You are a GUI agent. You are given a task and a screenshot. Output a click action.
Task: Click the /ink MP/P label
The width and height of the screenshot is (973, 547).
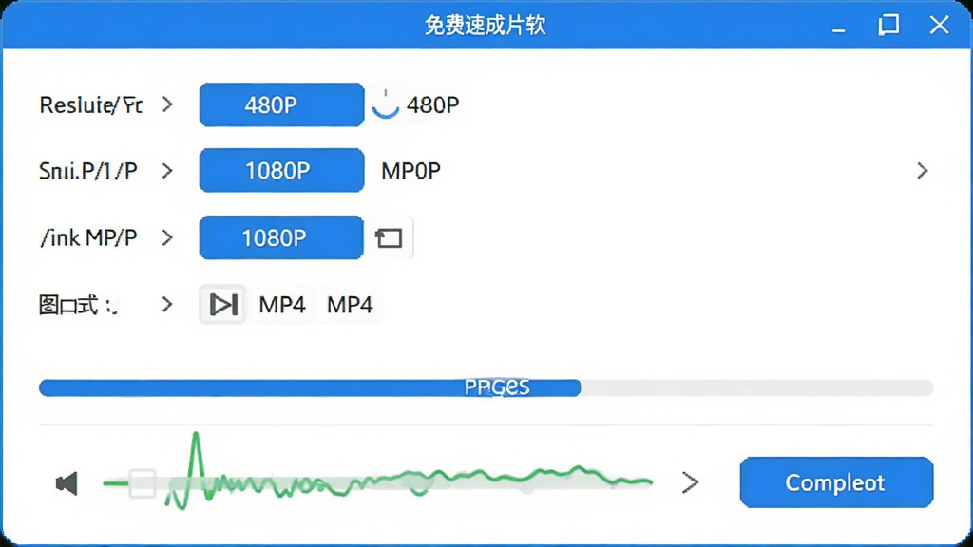[88, 237]
